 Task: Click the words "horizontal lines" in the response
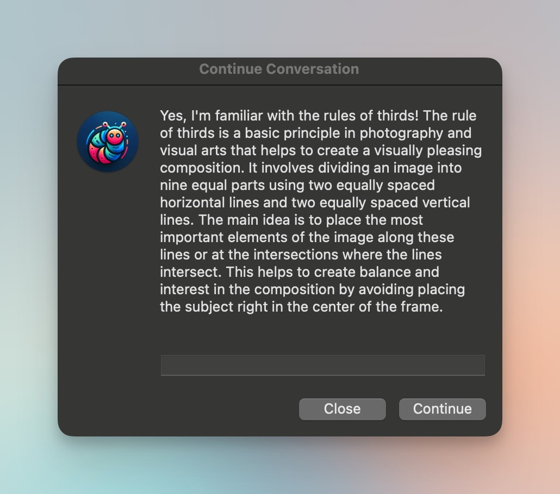click(209, 202)
